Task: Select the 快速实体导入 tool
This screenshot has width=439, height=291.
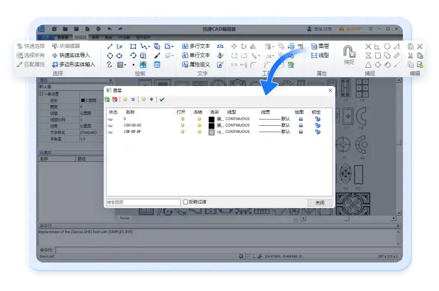Action: [71, 55]
